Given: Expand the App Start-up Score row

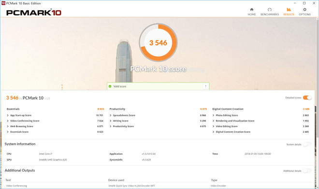Looking at the screenshot, I should click(x=55, y=115).
